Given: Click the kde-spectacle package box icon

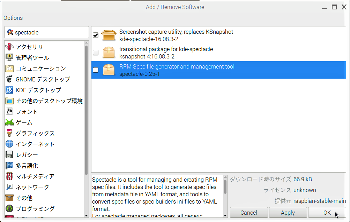Looking at the screenshot, I should pyautogui.click(x=109, y=35).
